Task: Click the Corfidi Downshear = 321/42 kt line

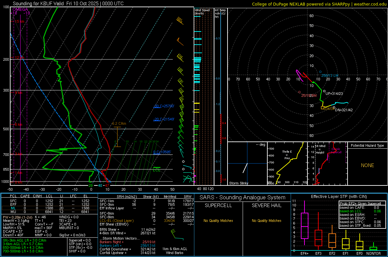Action: (x=128, y=249)
